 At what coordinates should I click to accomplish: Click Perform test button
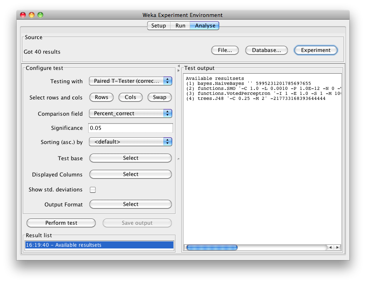click(61, 223)
